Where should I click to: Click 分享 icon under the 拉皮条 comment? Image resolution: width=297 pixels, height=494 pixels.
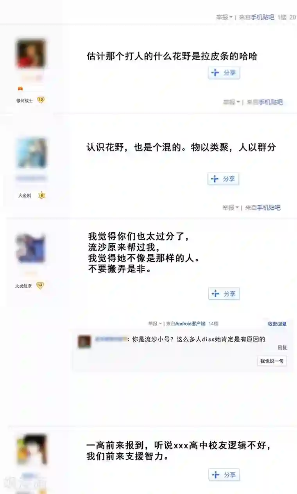(224, 73)
